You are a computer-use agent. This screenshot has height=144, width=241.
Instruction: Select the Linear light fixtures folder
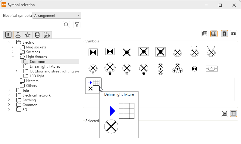click(x=45, y=66)
